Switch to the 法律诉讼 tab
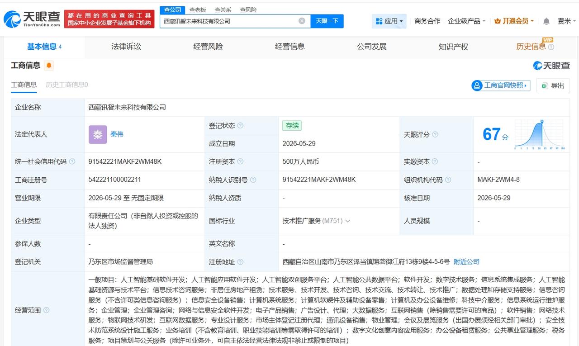 (126, 47)
